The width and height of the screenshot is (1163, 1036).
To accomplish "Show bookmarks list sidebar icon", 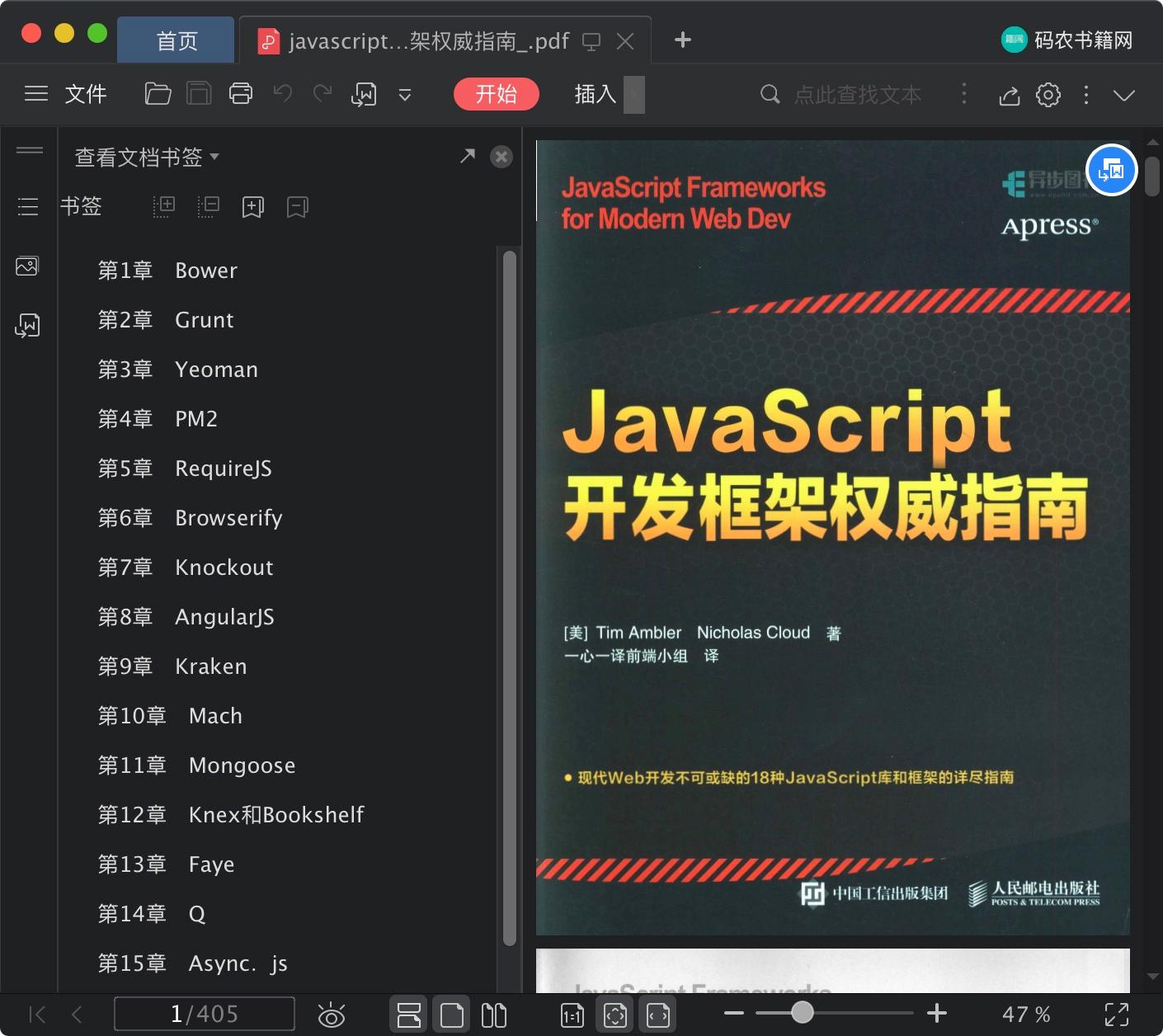I will [x=28, y=206].
